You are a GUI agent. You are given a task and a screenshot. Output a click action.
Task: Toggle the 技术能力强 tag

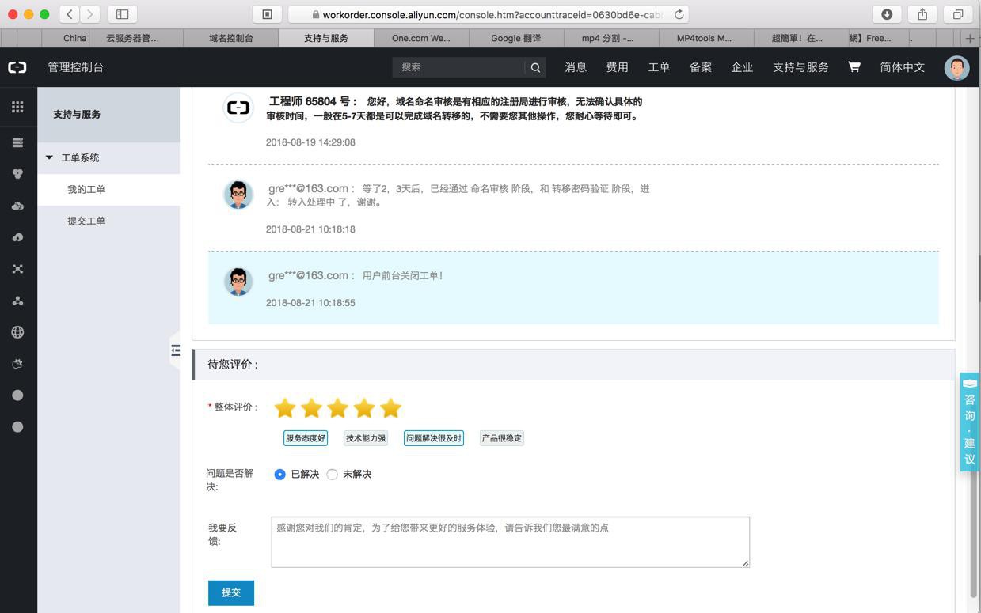(366, 438)
